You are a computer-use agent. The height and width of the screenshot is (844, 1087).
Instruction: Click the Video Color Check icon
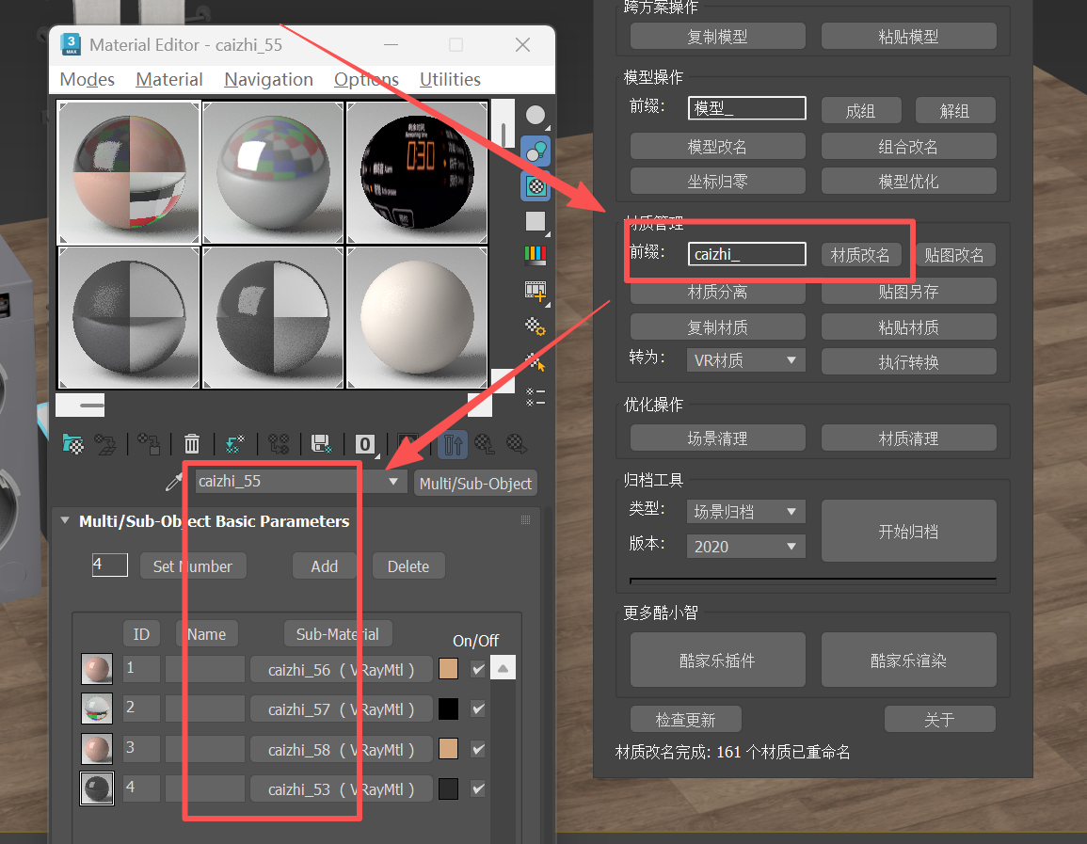pyautogui.click(x=536, y=255)
